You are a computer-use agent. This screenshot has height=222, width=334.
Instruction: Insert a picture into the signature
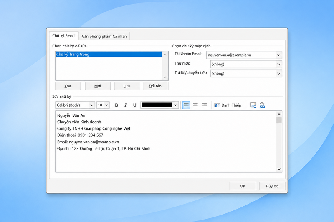tap(253, 105)
